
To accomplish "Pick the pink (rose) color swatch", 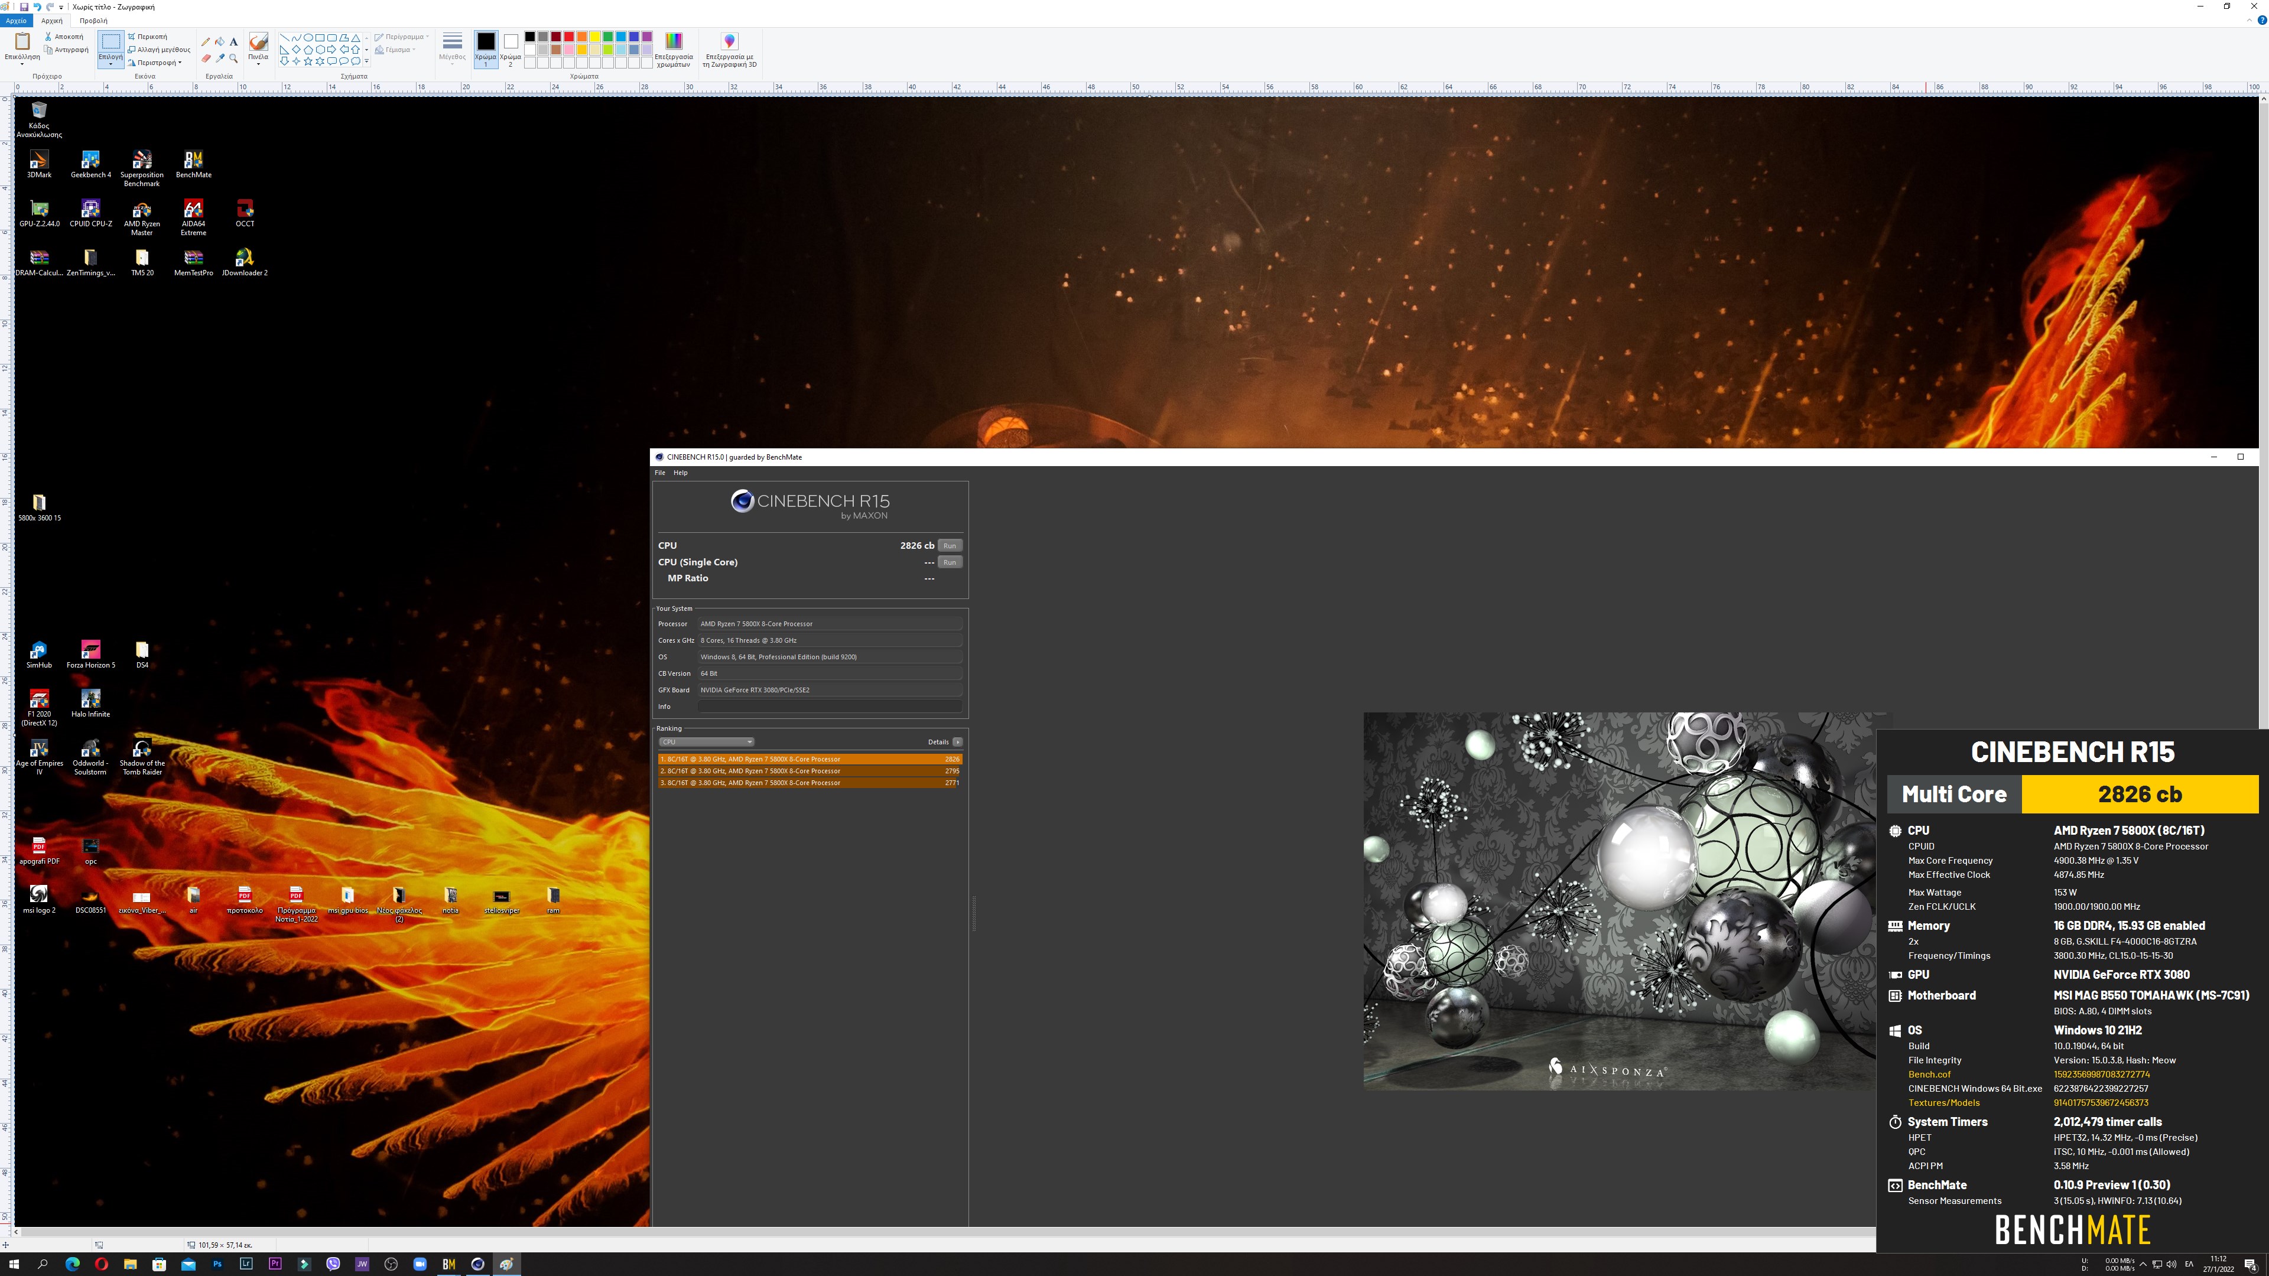I will pos(569,49).
